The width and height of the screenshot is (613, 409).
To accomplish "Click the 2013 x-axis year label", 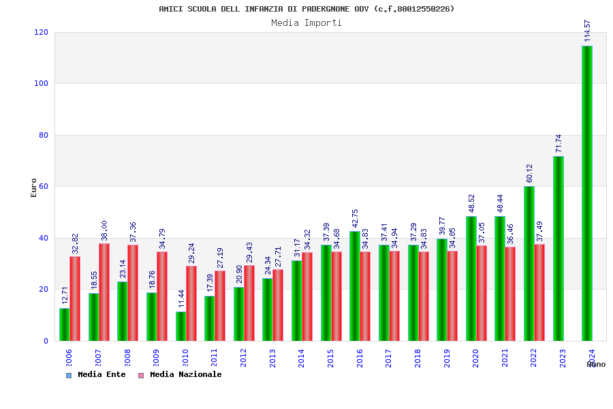I will click(272, 358).
